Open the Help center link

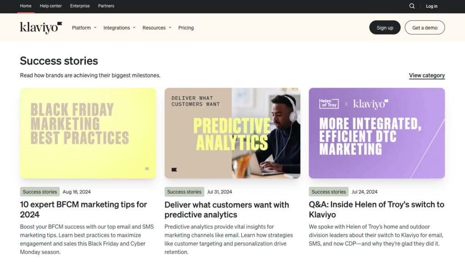pos(51,6)
